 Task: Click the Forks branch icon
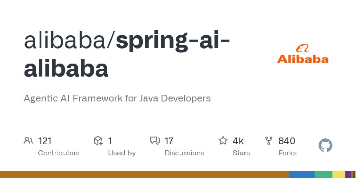269,141
